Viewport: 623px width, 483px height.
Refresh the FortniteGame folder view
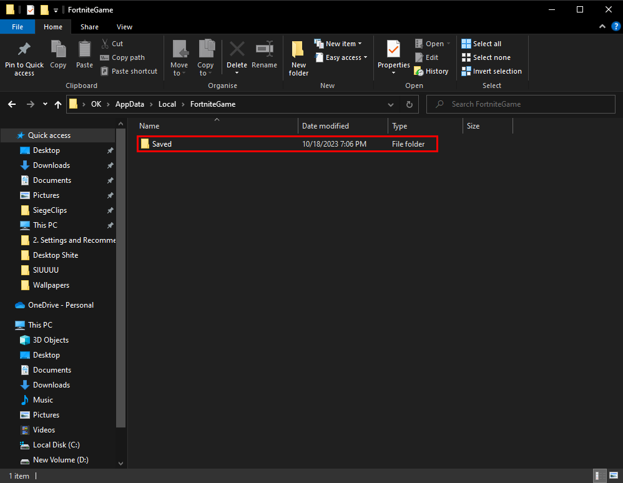tap(410, 104)
